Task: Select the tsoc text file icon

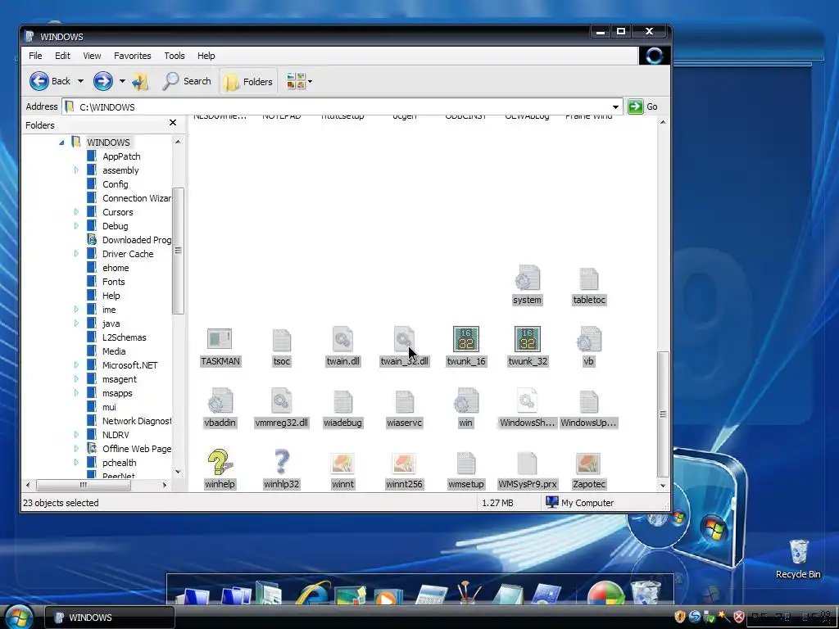Action: coord(282,339)
